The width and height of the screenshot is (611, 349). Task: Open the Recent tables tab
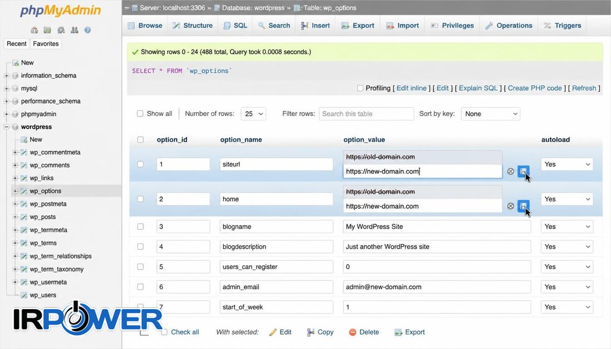pos(16,44)
